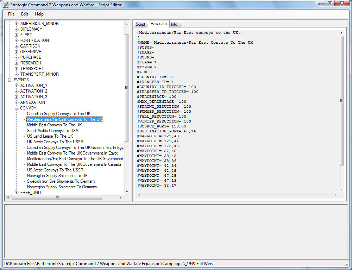Image resolution: width=352 pixels, height=270 pixels.
Task: Click the #SOURCE_PORT= 113,39 line
Action: 162,126
